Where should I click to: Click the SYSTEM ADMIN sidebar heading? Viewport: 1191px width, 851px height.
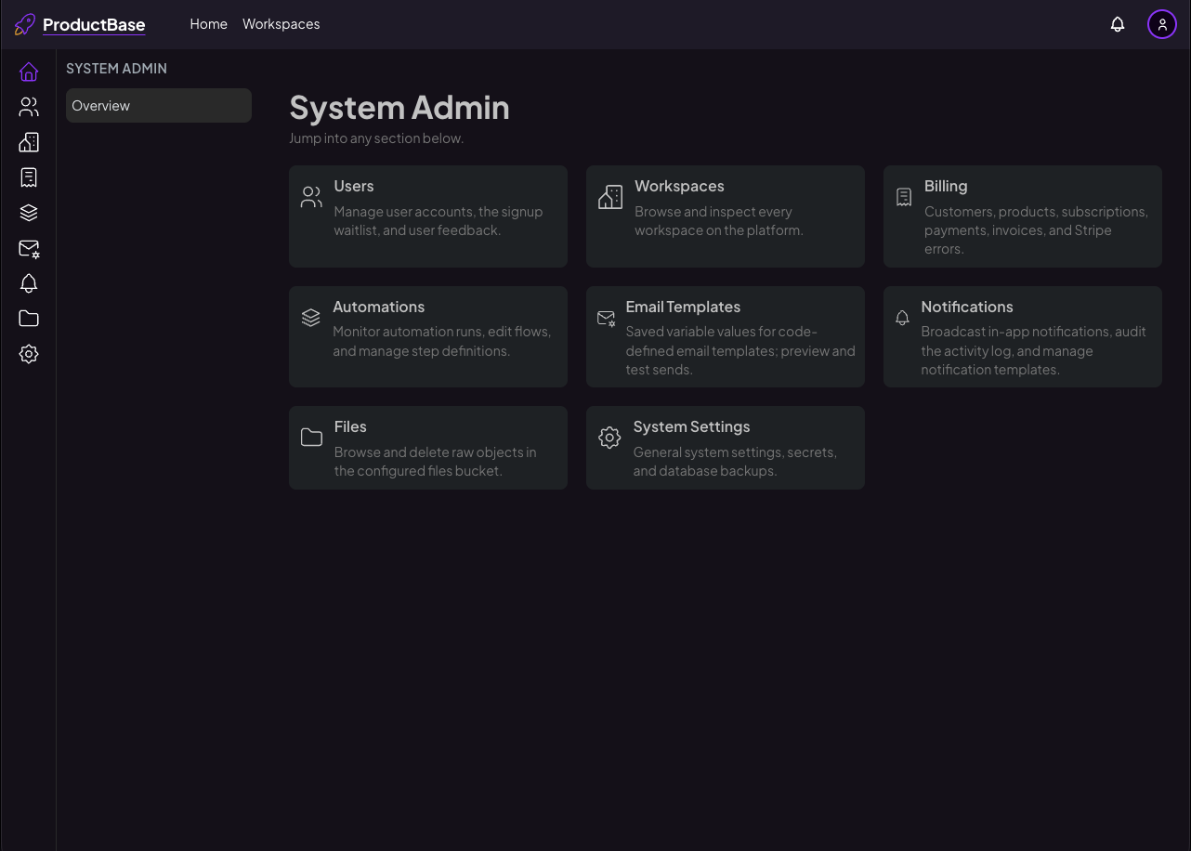(116, 69)
